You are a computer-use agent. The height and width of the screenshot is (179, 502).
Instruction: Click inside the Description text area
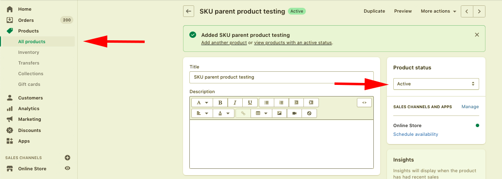pos(282,144)
